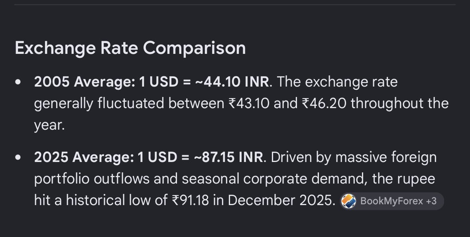Viewport: 470px width, 237px height.
Task: Show the +3 additional sources
Action: coord(431,201)
